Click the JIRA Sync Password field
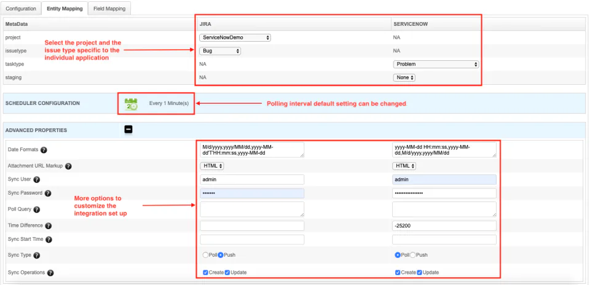The image size is (590, 285). [252, 193]
